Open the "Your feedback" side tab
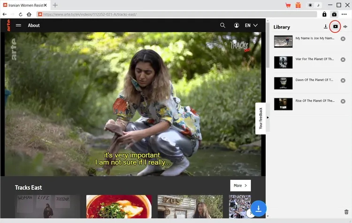This screenshot has width=352, height=223. [260, 118]
